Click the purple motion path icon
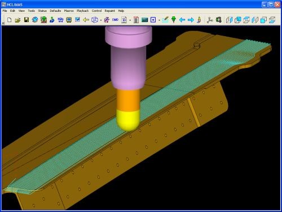 107,20
